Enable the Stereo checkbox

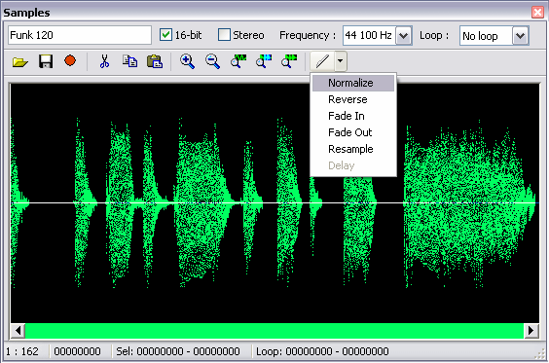tap(224, 35)
